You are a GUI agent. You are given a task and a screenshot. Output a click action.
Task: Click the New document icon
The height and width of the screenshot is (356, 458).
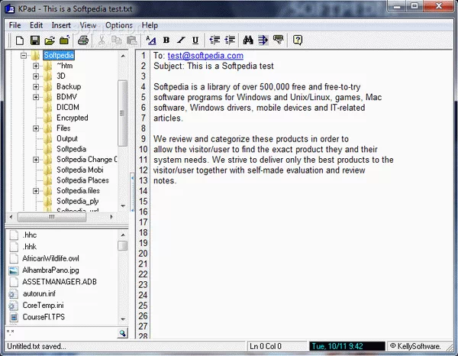coord(20,40)
